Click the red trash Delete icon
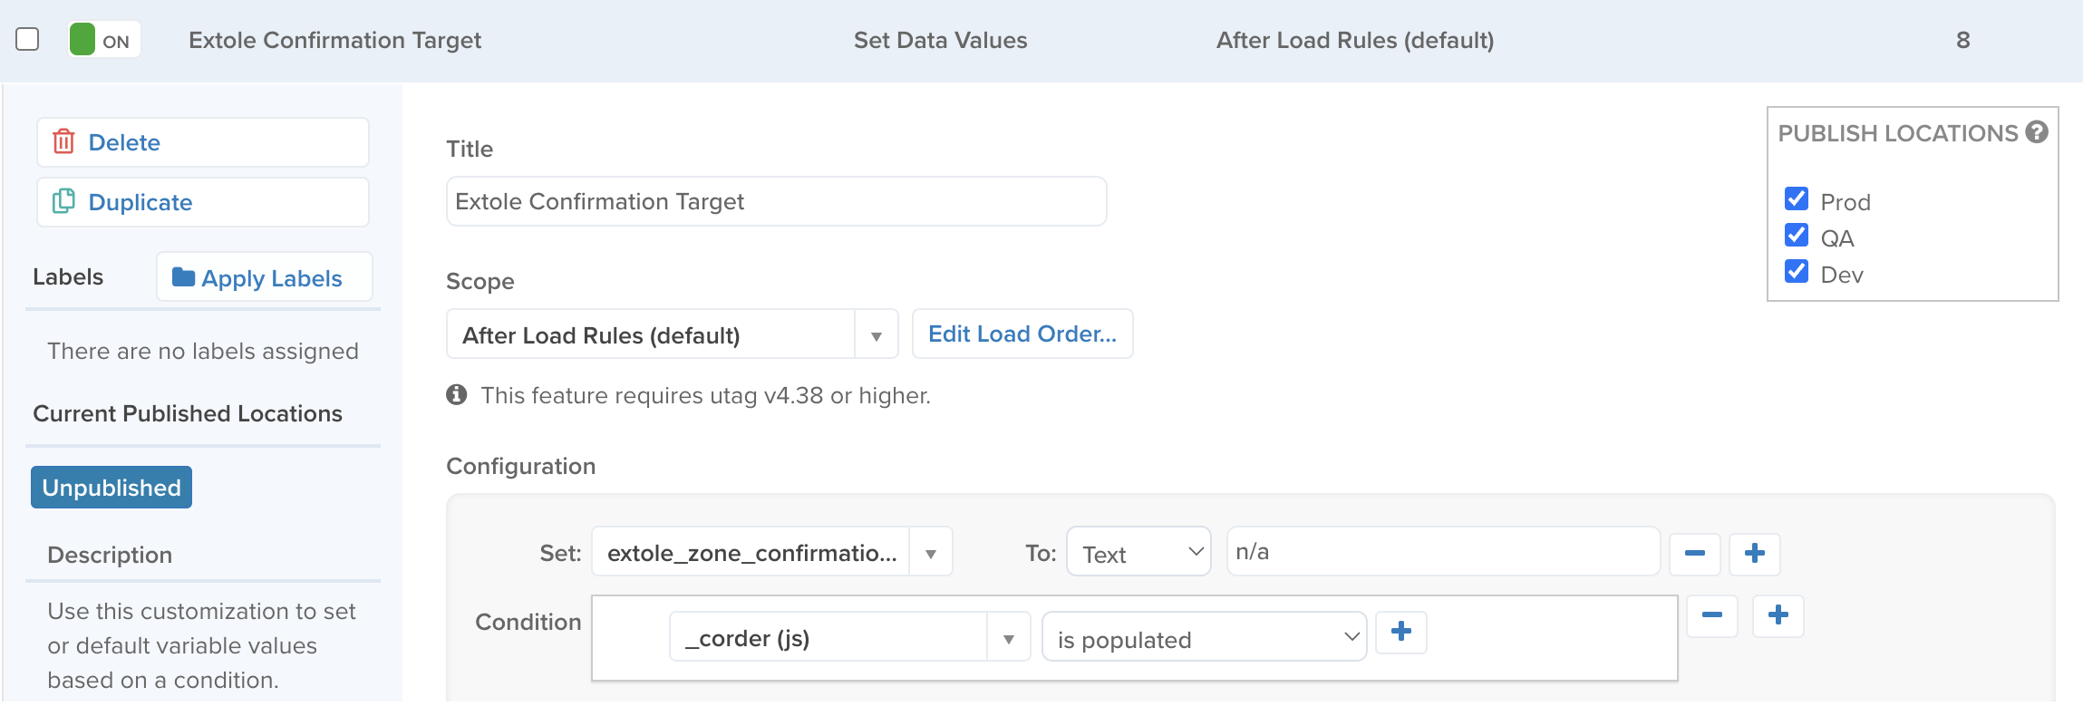This screenshot has height=716, width=2083. [63, 141]
